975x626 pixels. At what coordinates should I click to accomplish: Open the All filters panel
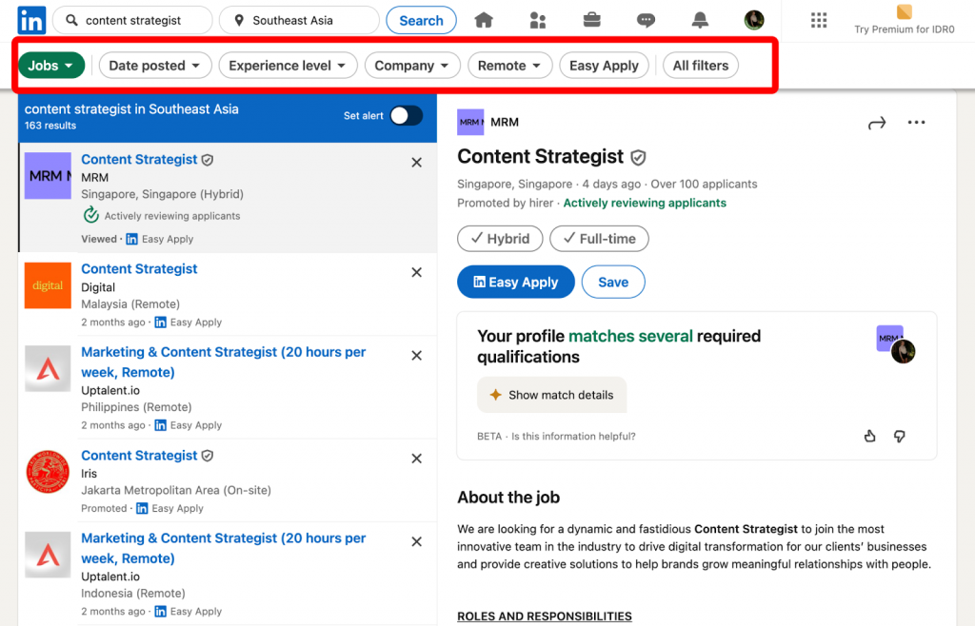click(x=700, y=65)
